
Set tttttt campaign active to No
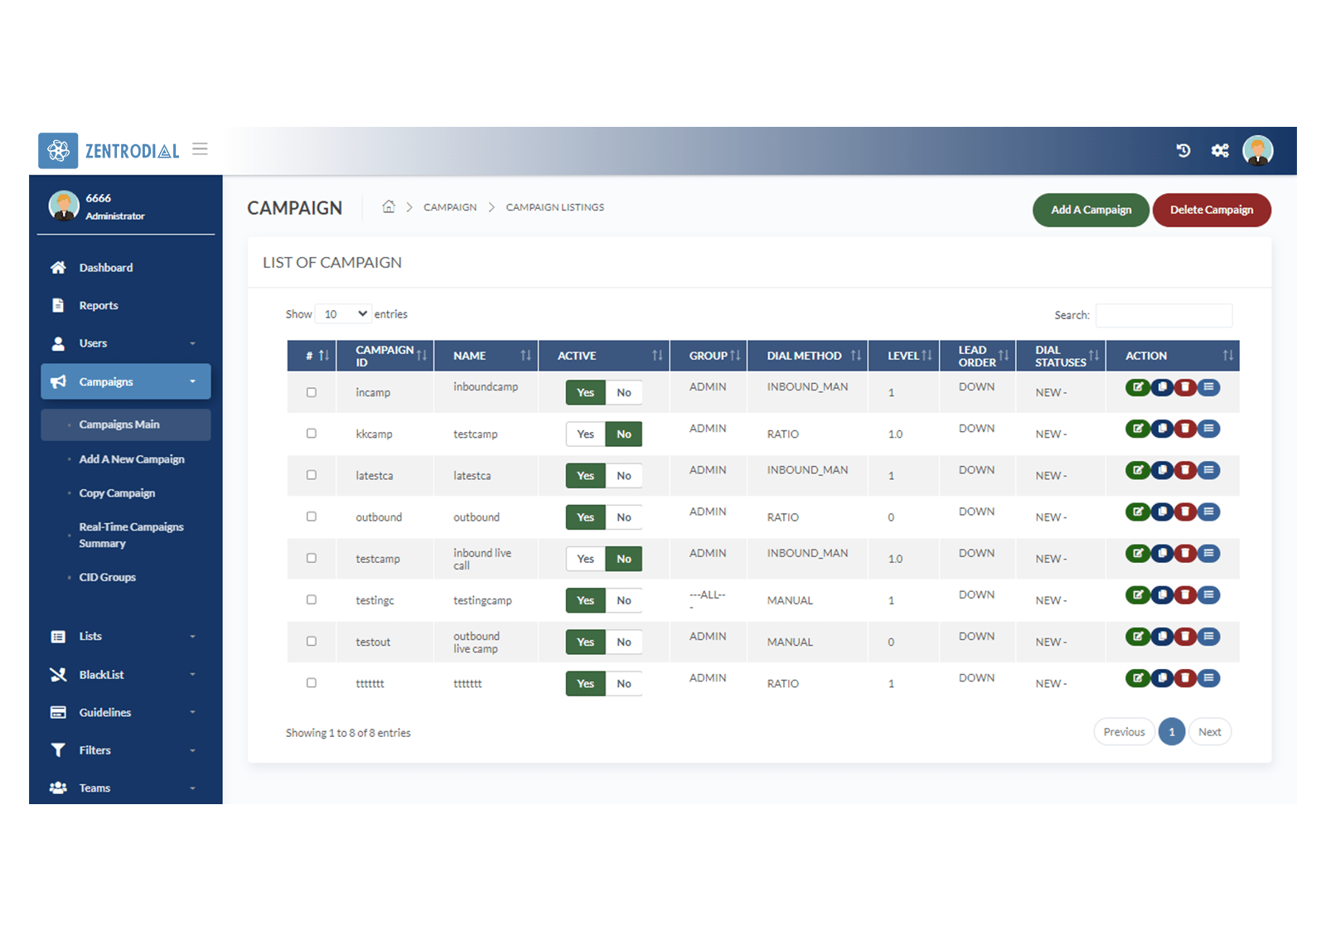pyautogui.click(x=624, y=684)
